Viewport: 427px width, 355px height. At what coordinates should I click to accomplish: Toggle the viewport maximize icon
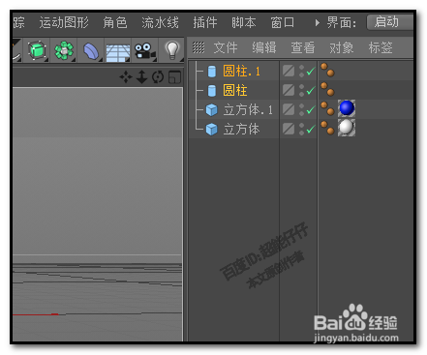tap(174, 77)
